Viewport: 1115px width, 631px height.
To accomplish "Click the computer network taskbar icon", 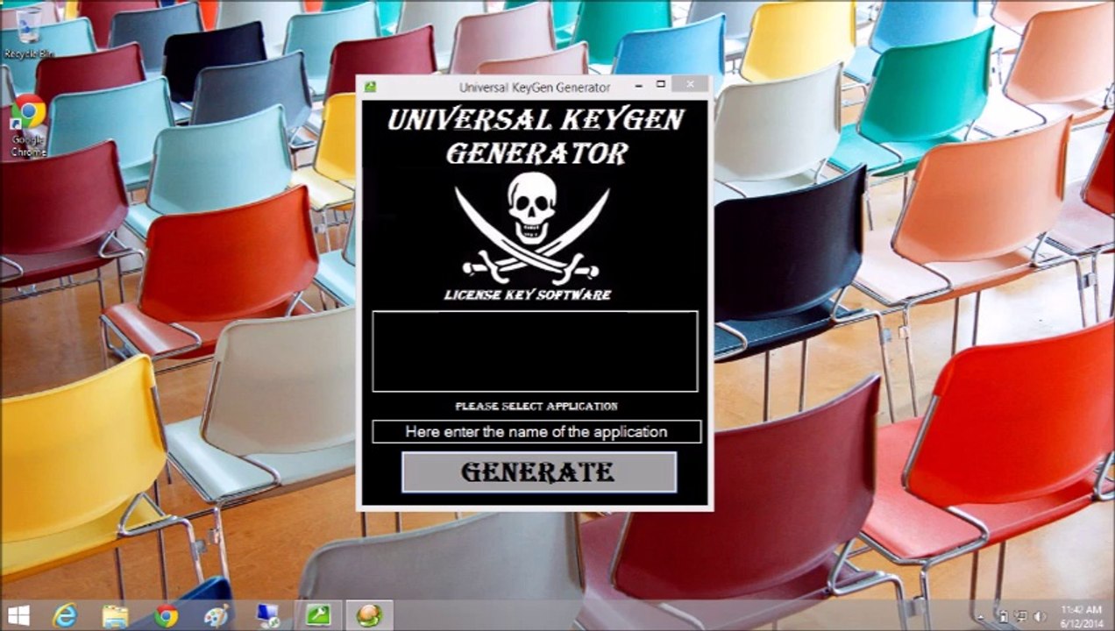I will pos(266,616).
